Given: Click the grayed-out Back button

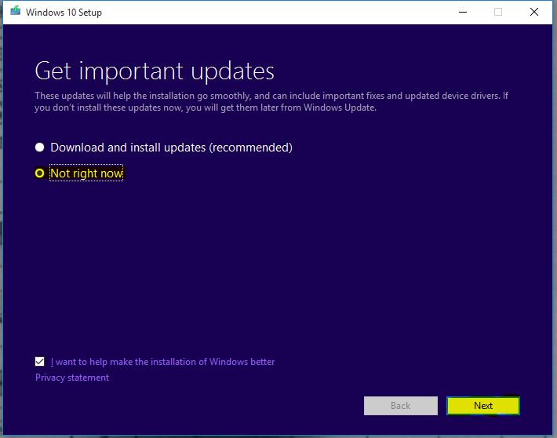Looking at the screenshot, I should click(401, 406).
